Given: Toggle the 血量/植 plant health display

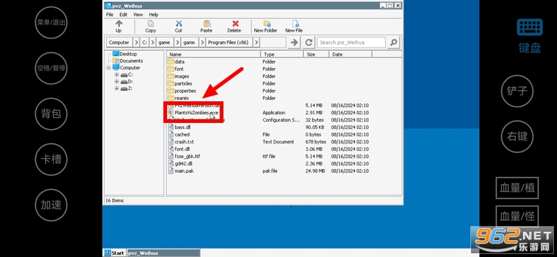Looking at the screenshot, I should coord(517,188).
